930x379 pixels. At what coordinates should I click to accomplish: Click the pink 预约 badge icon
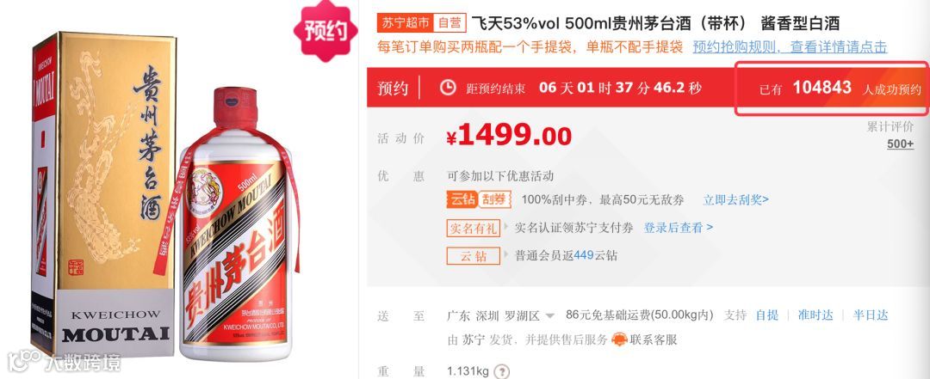tap(325, 30)
